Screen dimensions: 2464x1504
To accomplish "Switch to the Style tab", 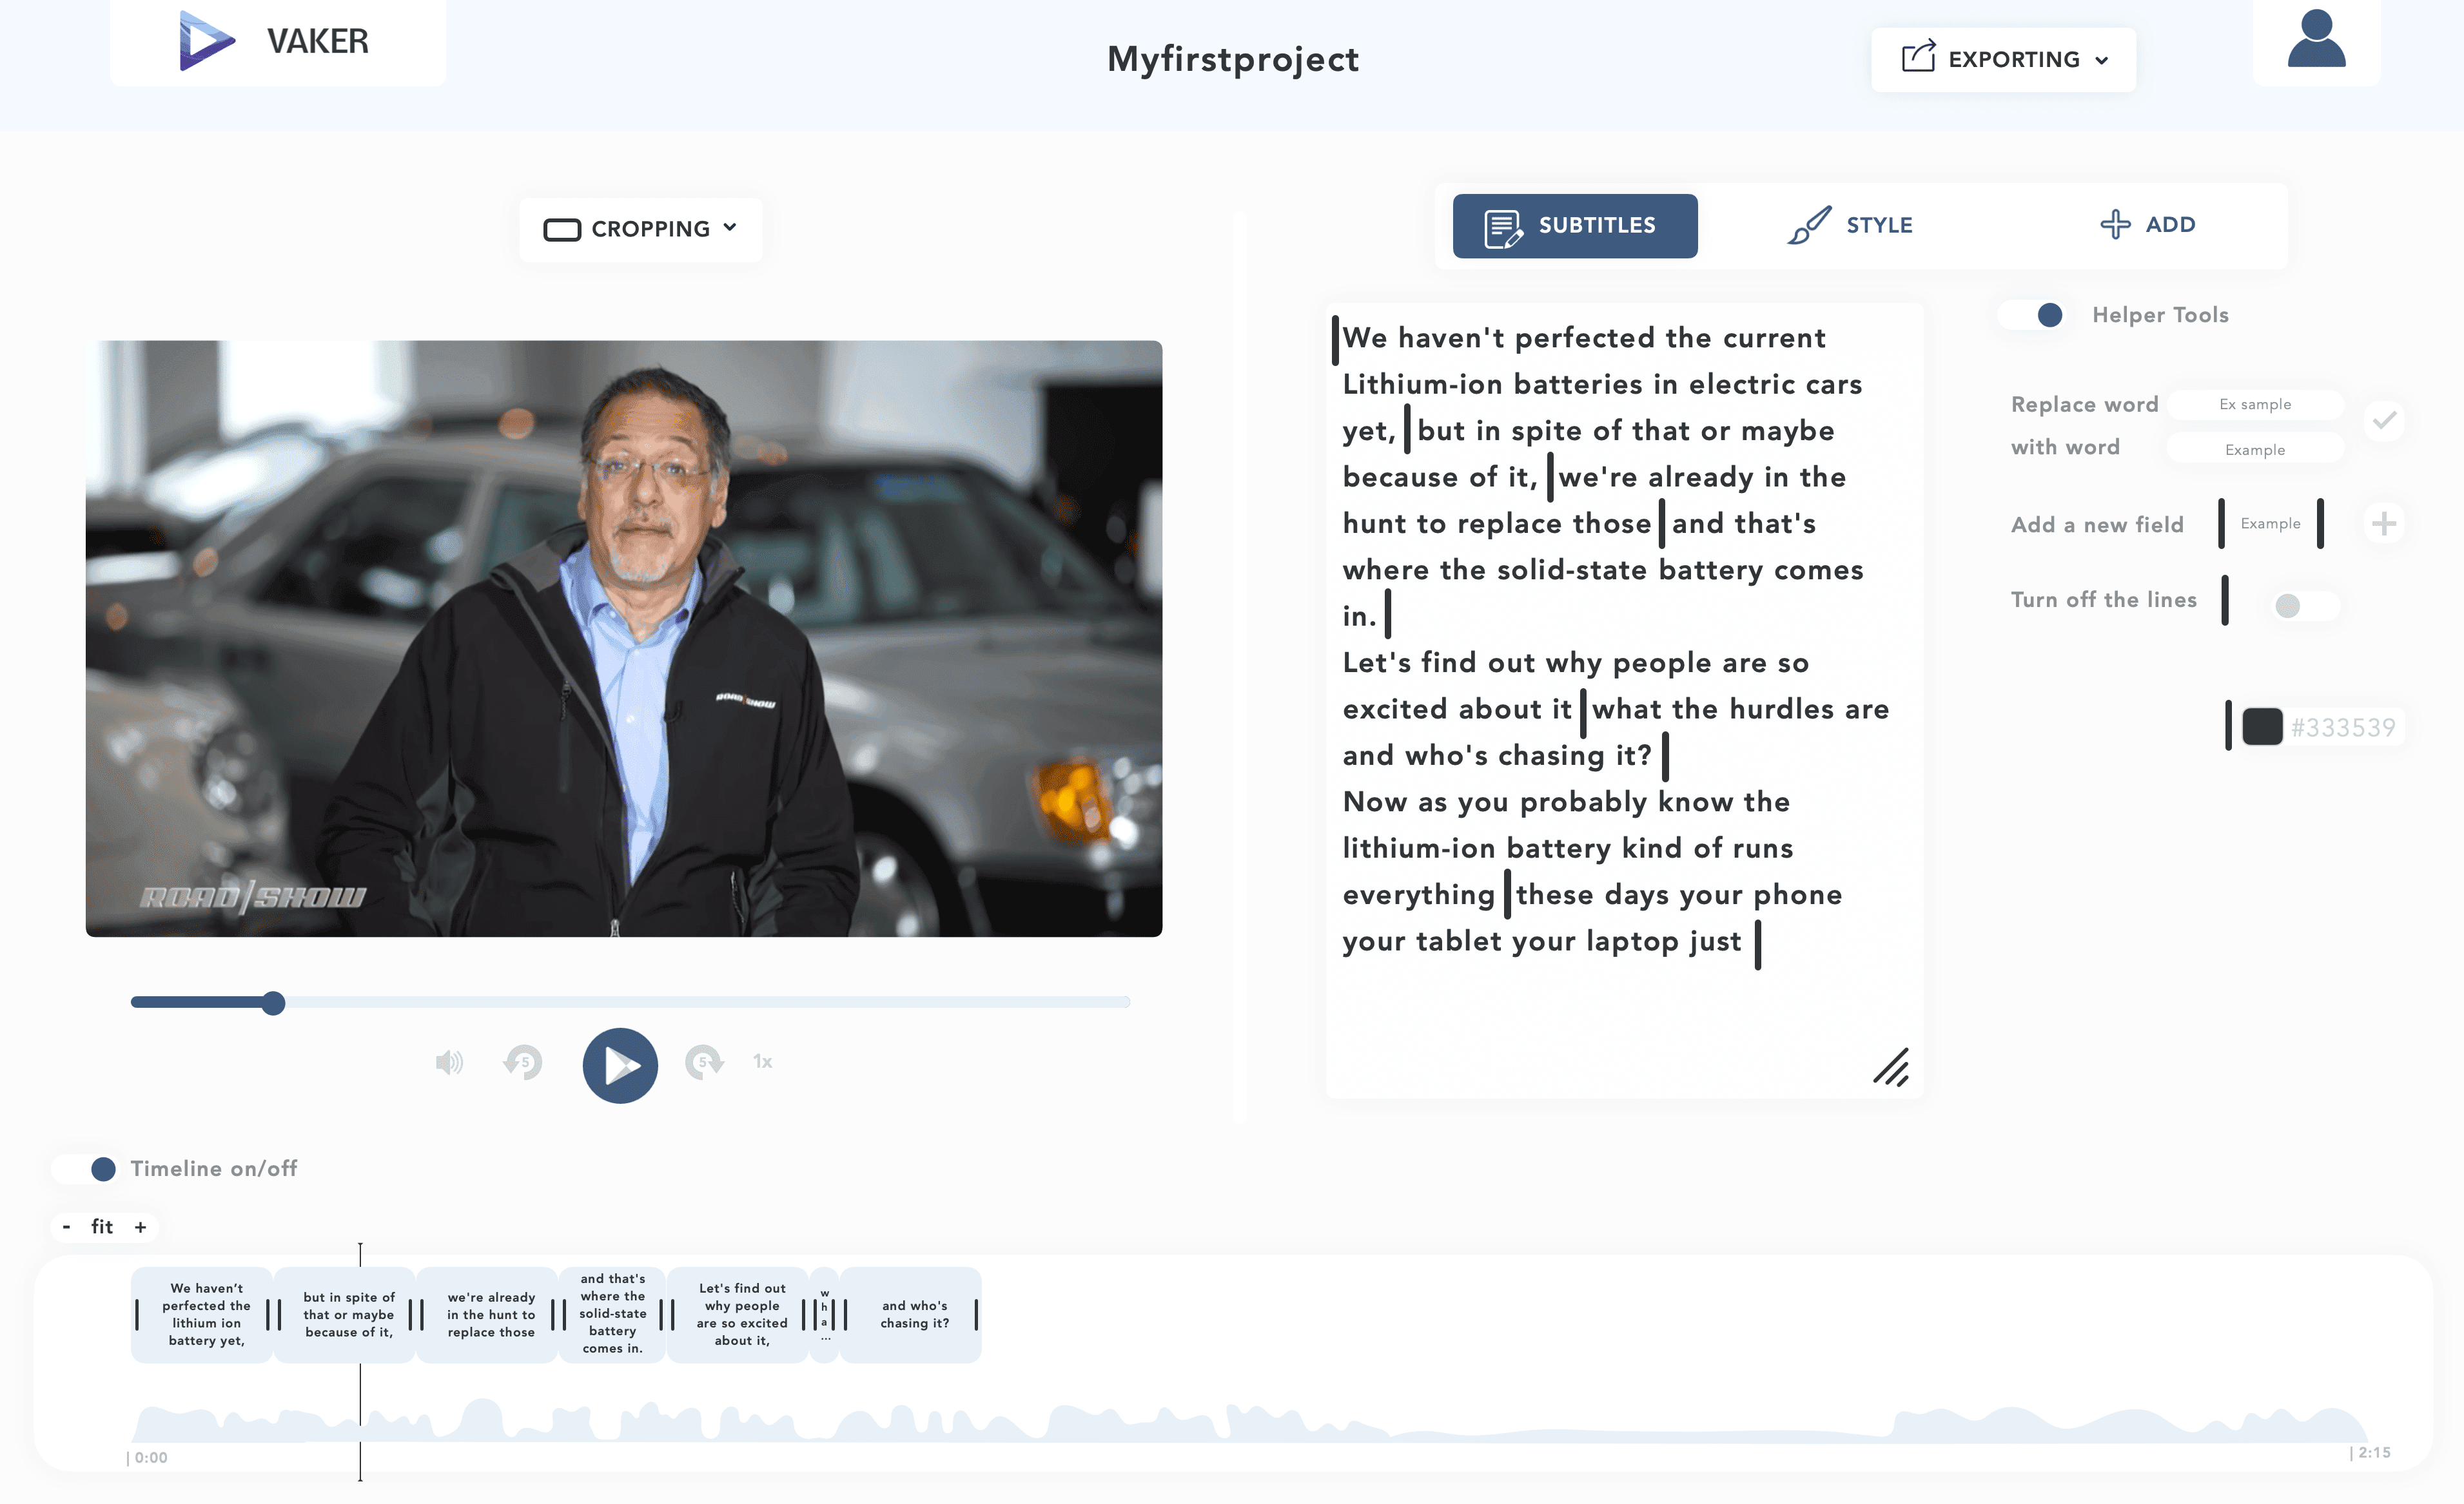I will [1851, 226].
